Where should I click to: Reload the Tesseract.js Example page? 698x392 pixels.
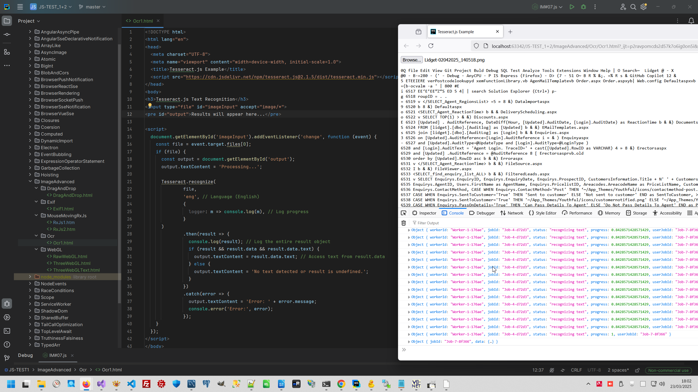coord(431,46)
